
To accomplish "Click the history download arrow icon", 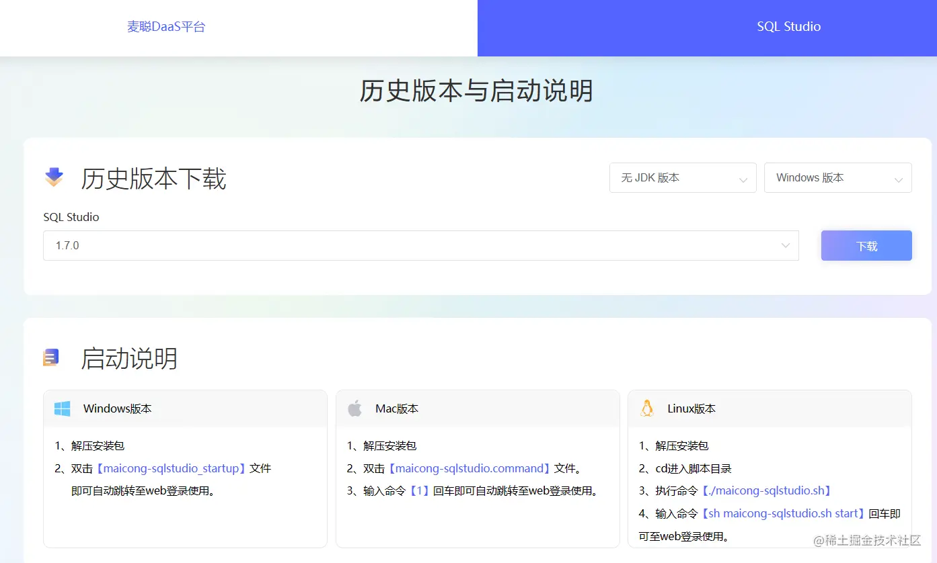I will point(53,178).
